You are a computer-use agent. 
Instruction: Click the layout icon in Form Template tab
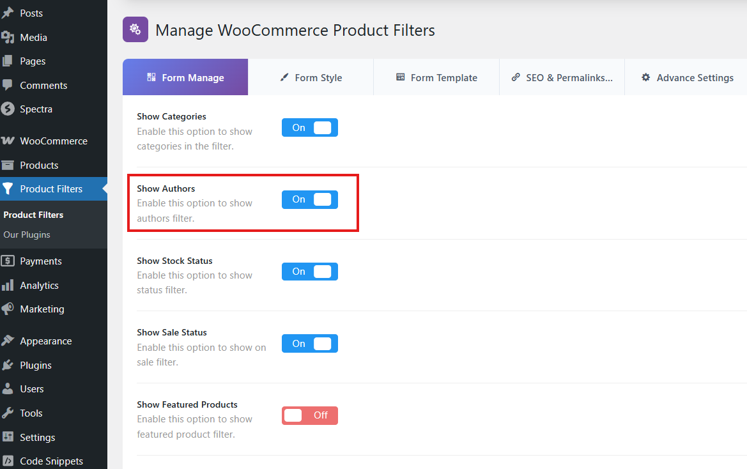(401, 77)
